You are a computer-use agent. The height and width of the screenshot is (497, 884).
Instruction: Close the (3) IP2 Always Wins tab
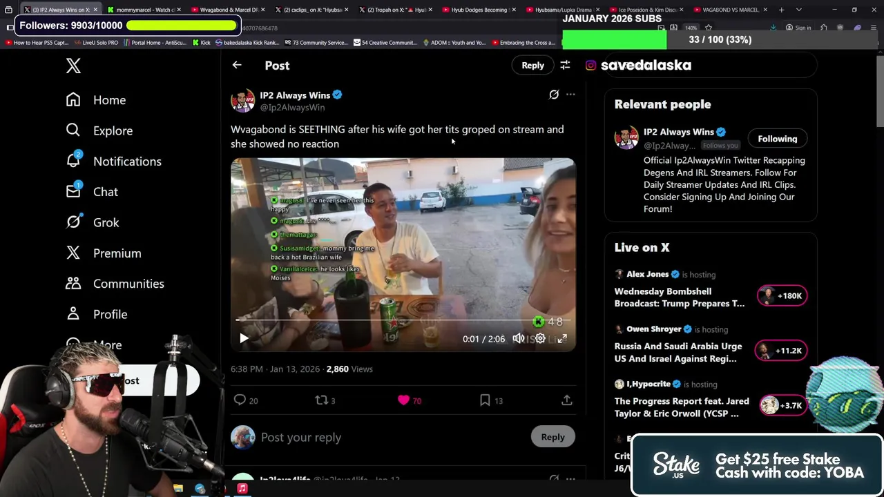(95, 10)
